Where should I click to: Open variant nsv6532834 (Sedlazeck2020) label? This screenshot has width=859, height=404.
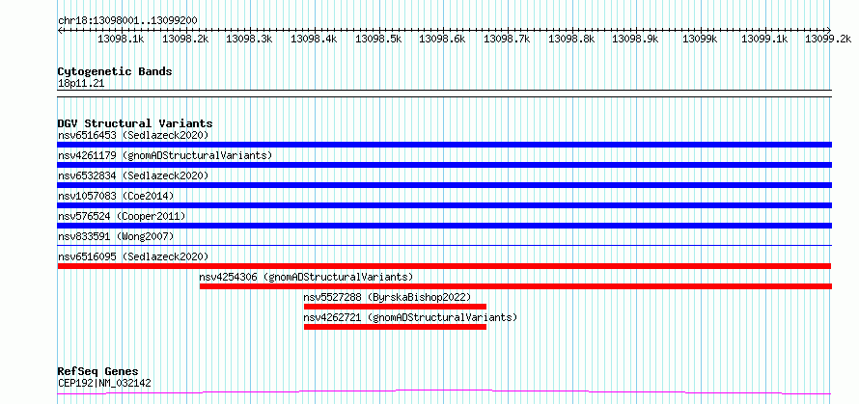[133, 175]
